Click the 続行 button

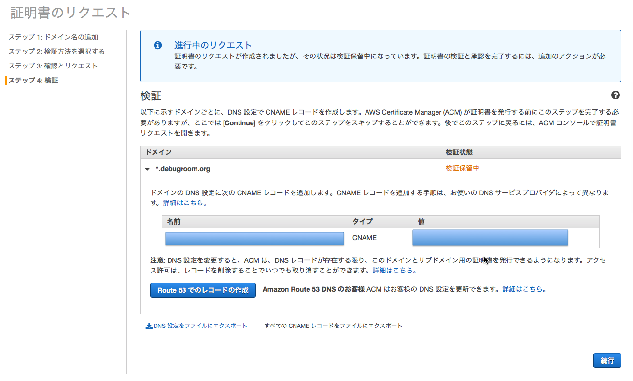pyautogui.click(x=607, y=361)
